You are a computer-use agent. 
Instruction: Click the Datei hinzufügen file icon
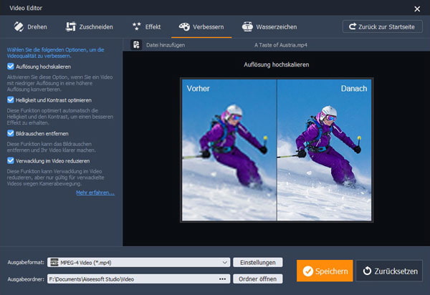(136, 44)
